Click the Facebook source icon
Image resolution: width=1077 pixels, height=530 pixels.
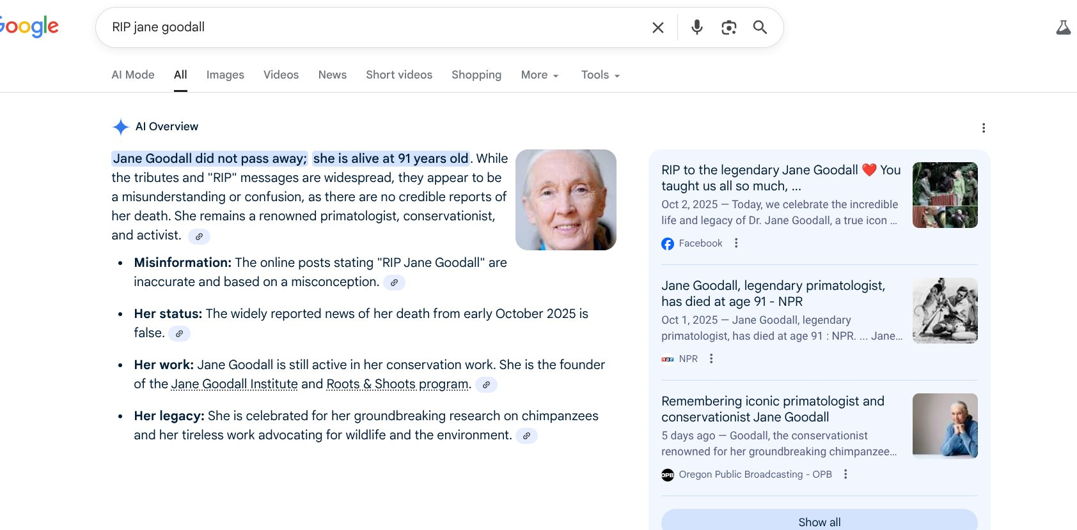(668, 244)
